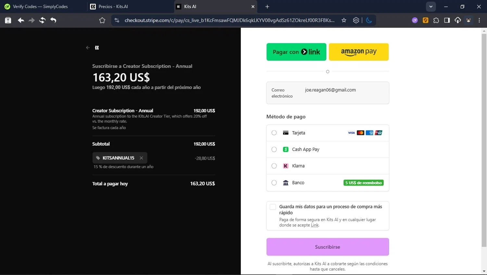This screenshot has height=275, width=487.
Task: Close the Kits AI tab
Action: click(x=253, y=6)
